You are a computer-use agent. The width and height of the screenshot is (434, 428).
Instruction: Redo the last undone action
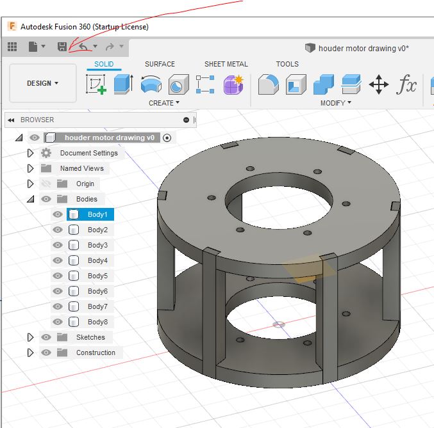110,47
